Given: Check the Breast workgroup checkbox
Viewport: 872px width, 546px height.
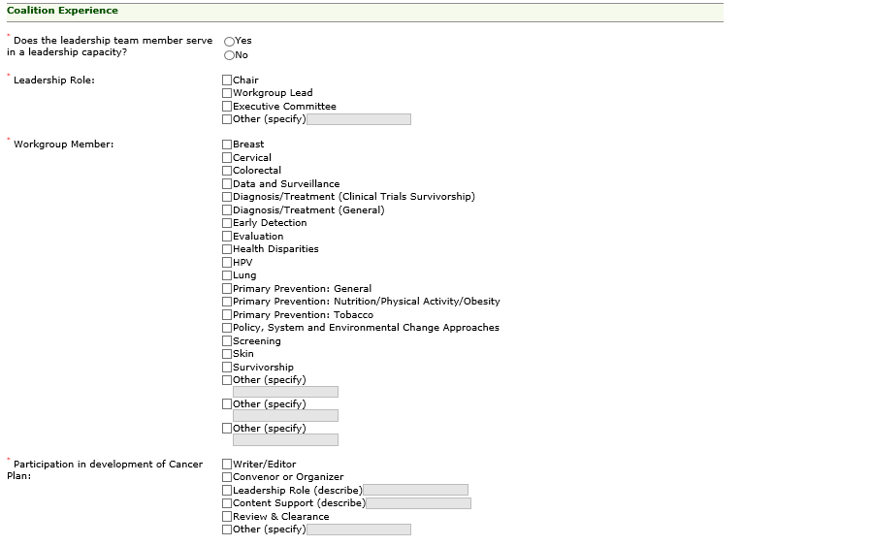Looking at the screenshot, I should pyautogui.click(x=228, y=145).
